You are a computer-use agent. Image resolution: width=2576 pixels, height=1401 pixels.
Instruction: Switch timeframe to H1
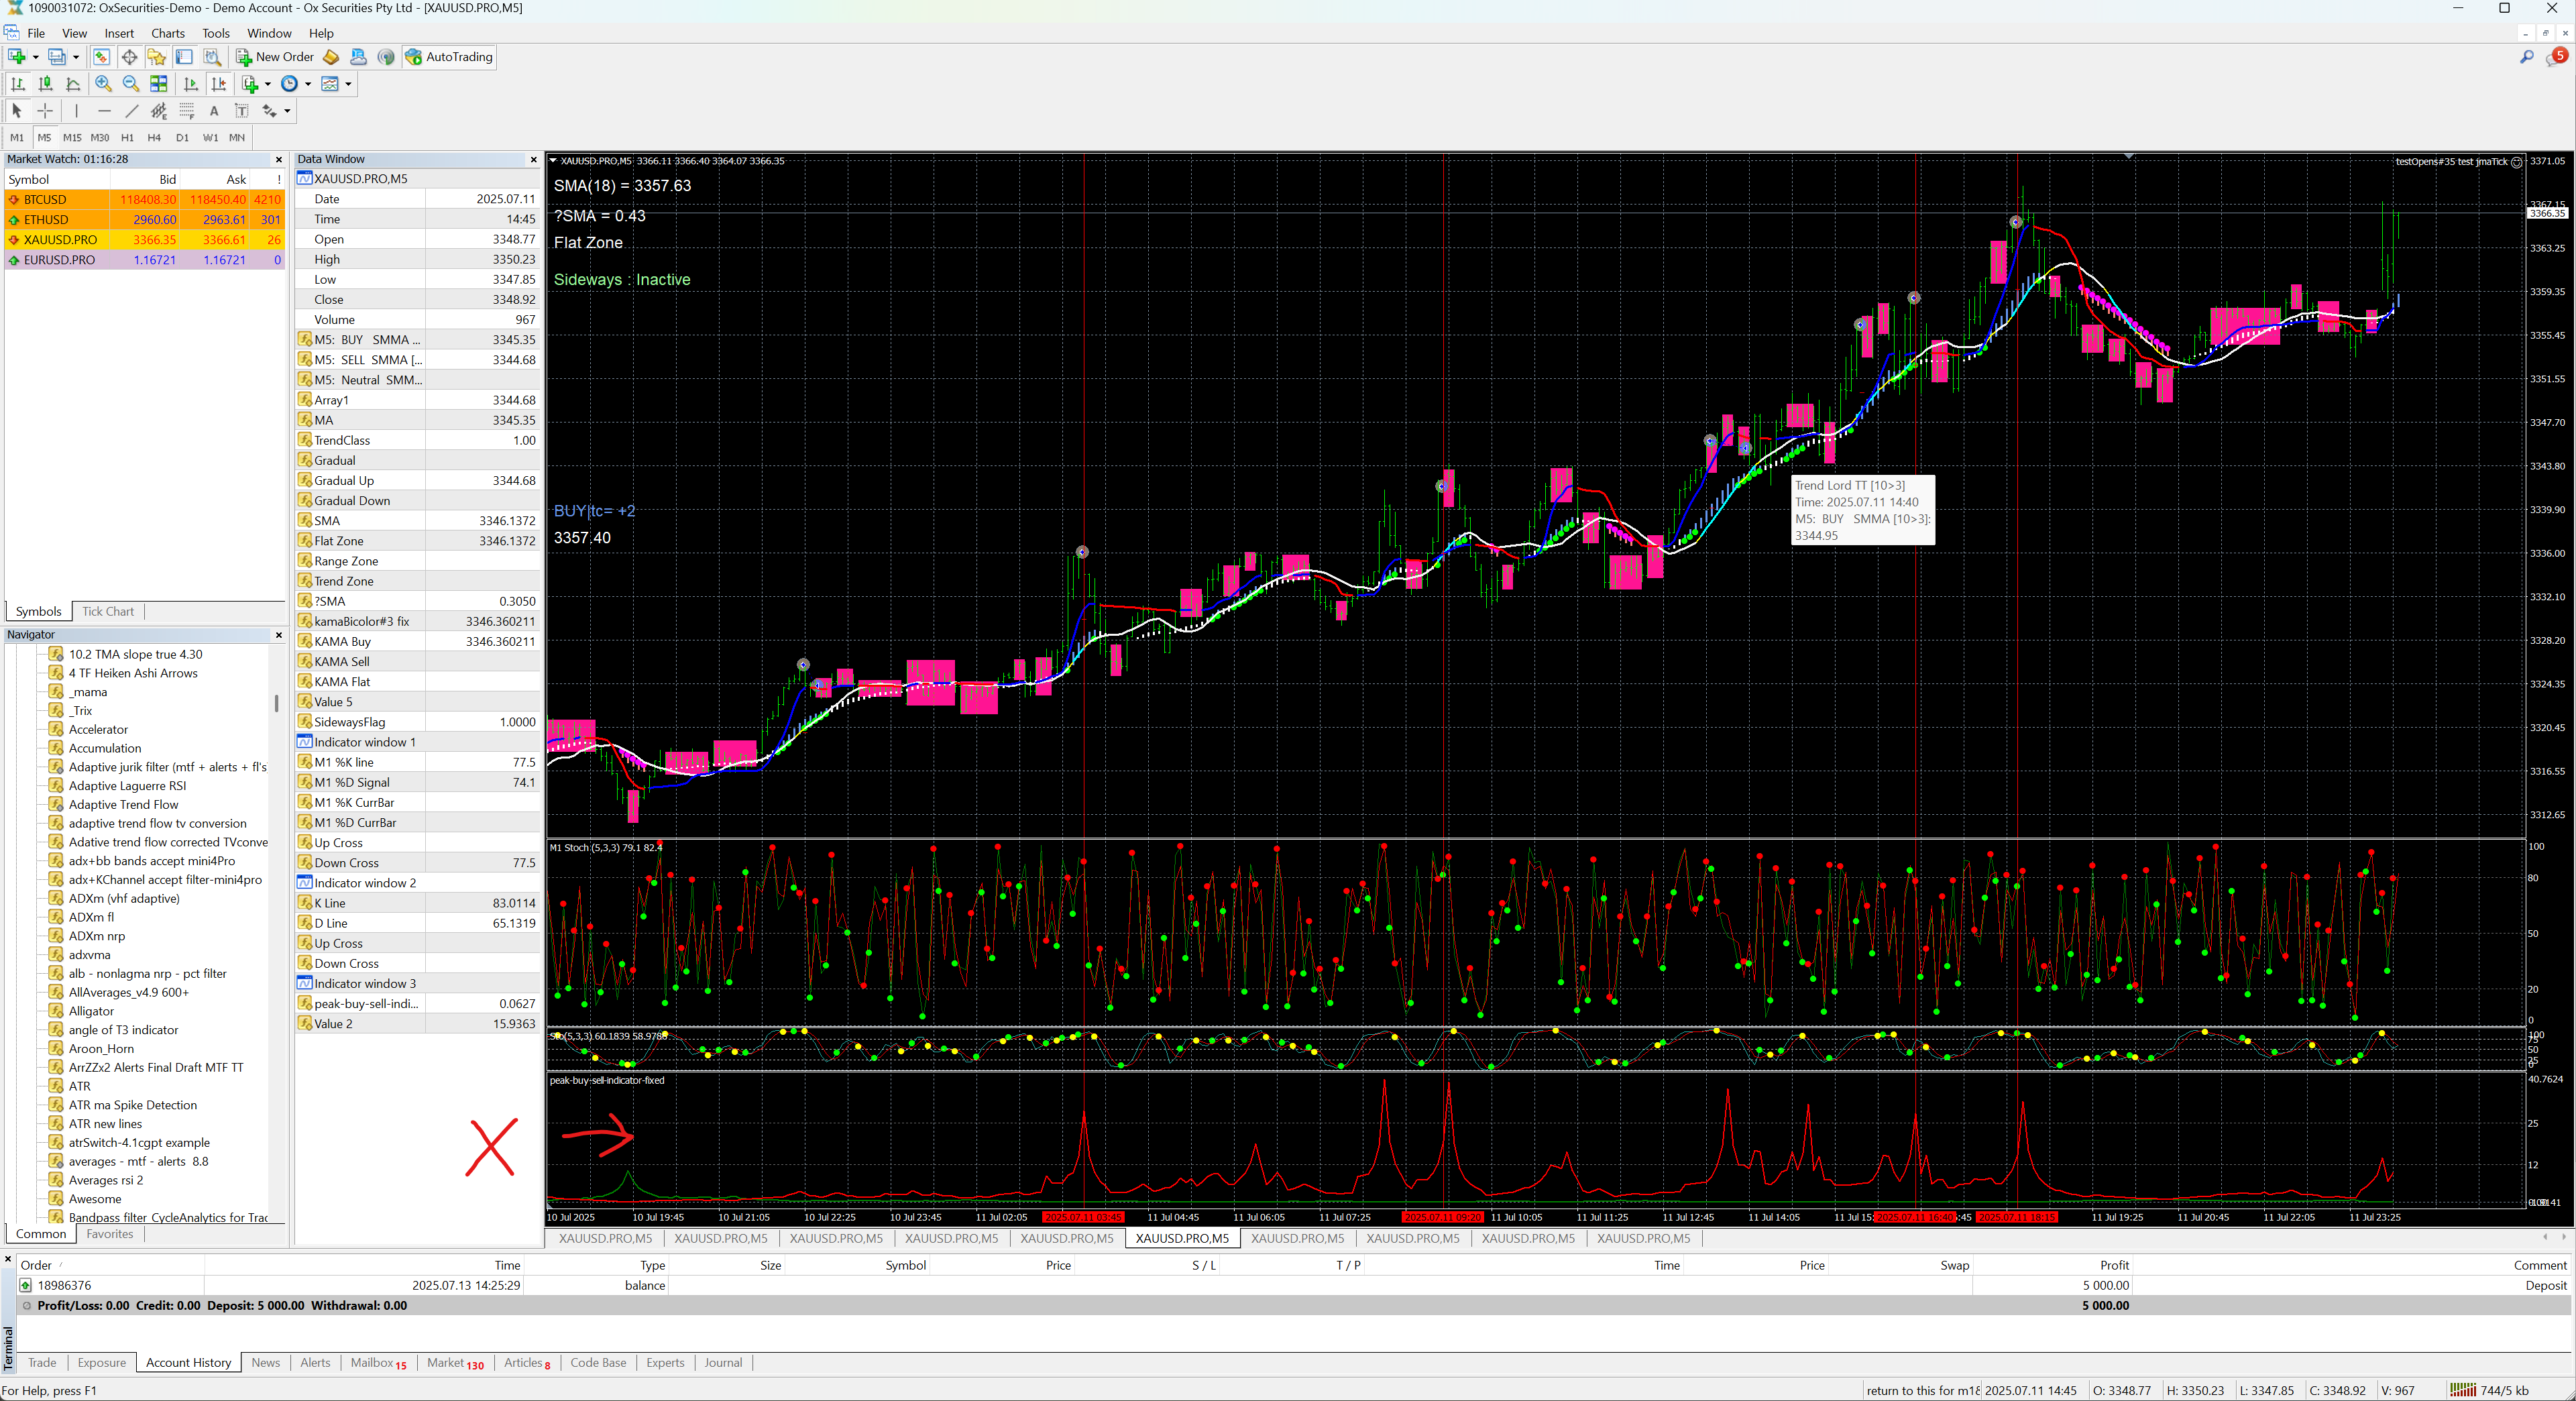[x=127, y=138]
